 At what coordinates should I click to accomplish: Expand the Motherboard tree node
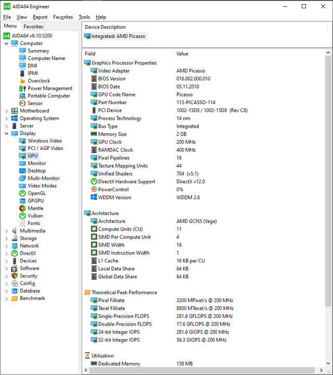pyautogui.click(x=6, y=111)
